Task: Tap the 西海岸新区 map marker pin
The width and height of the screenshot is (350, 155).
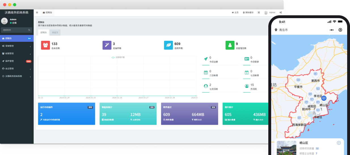Action: point(299,118)
